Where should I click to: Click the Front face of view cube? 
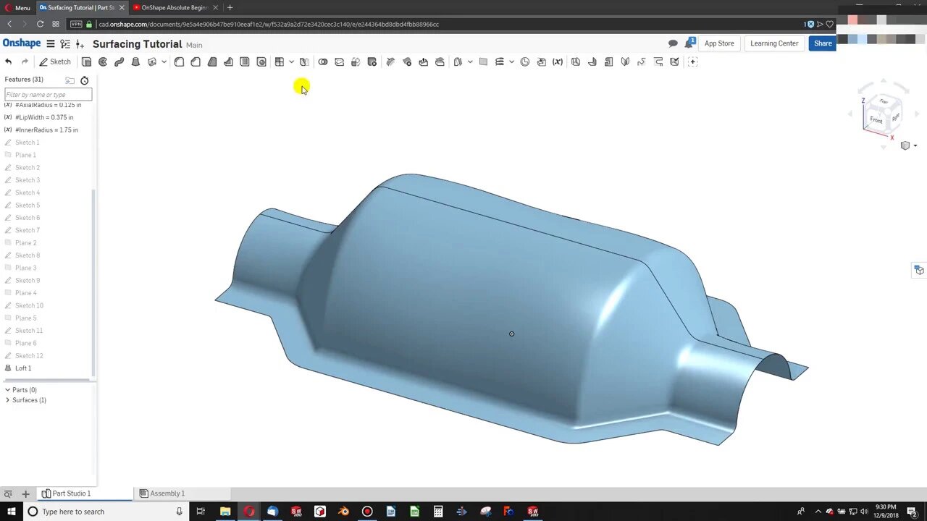(x=876, y=120)
